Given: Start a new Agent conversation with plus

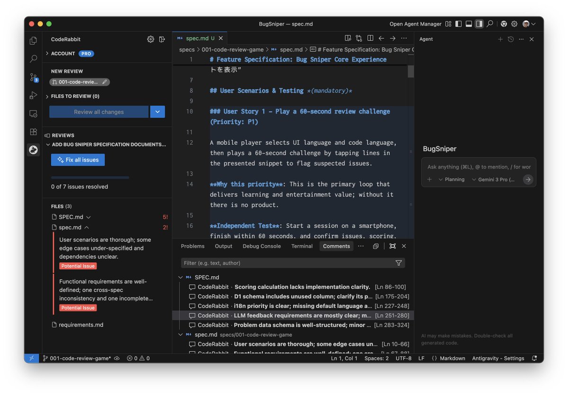Looking at the screenshot, I should (x=500, y=39).
